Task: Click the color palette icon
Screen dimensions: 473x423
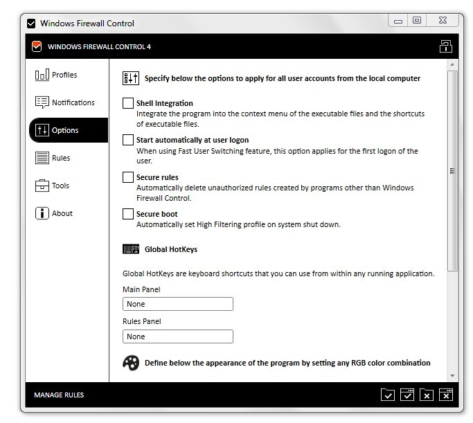Action: [131, 363]
